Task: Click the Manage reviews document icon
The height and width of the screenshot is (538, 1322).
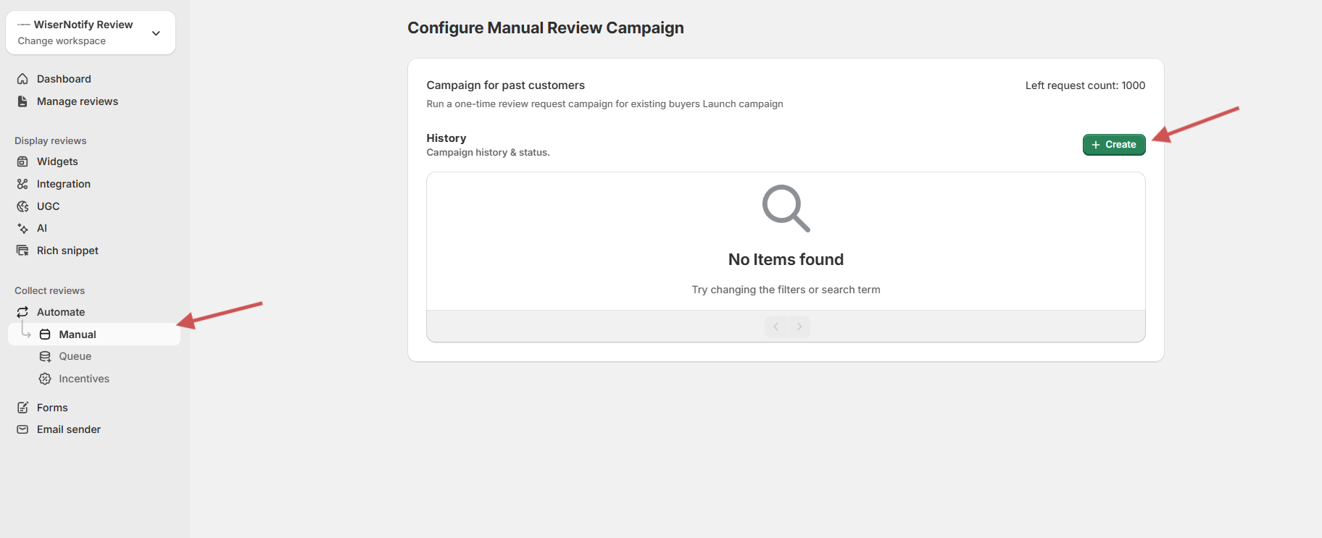Action: pyautogui.click(x=22, y=101)
